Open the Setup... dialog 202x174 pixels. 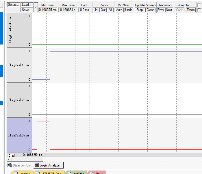pyautogui.click(x=13, y=5)
